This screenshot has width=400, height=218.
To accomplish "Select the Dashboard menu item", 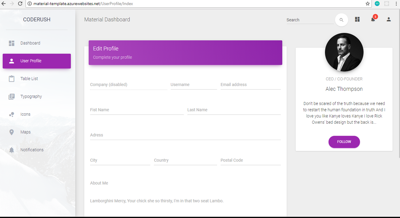I will [x=30, y=43].
